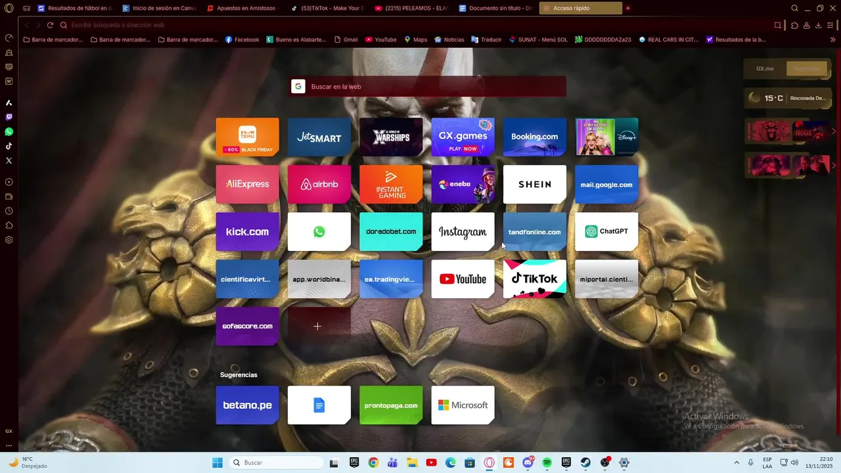Open GX Control speedometer icon in sidebar
This screenshot has height=473, width=841.
pos(9,37)
